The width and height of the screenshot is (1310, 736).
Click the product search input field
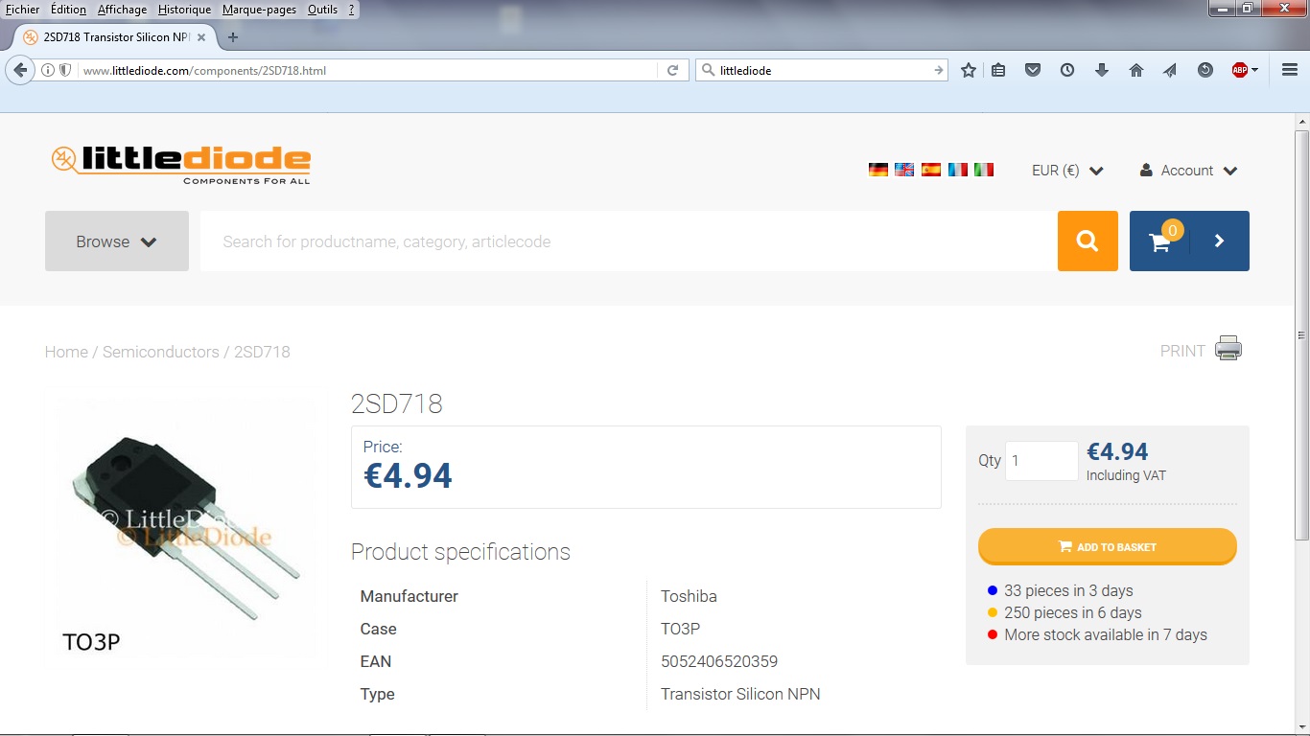[628, 241]
